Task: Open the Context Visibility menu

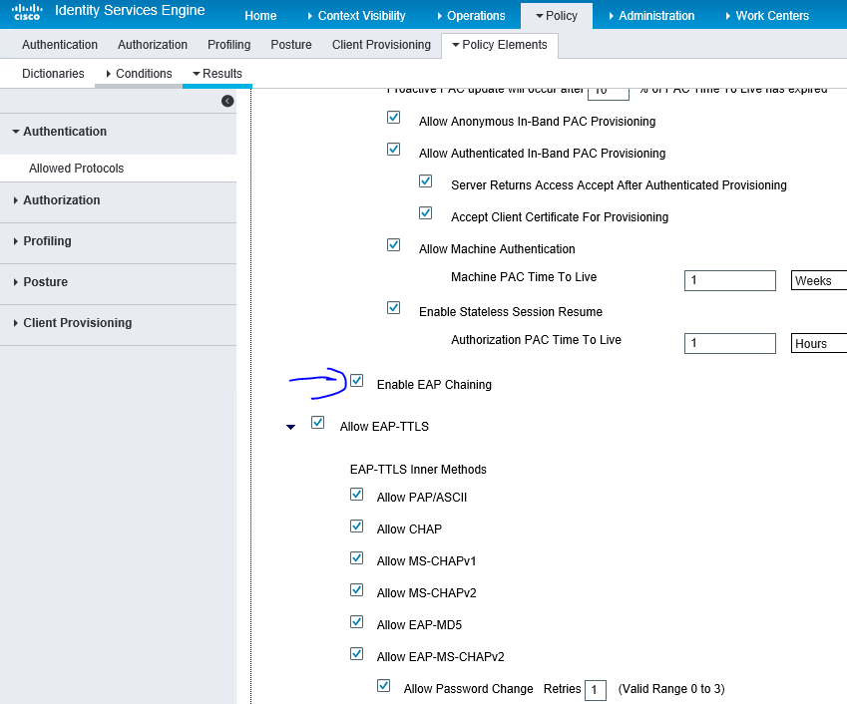Action: [x=356, y=16]
